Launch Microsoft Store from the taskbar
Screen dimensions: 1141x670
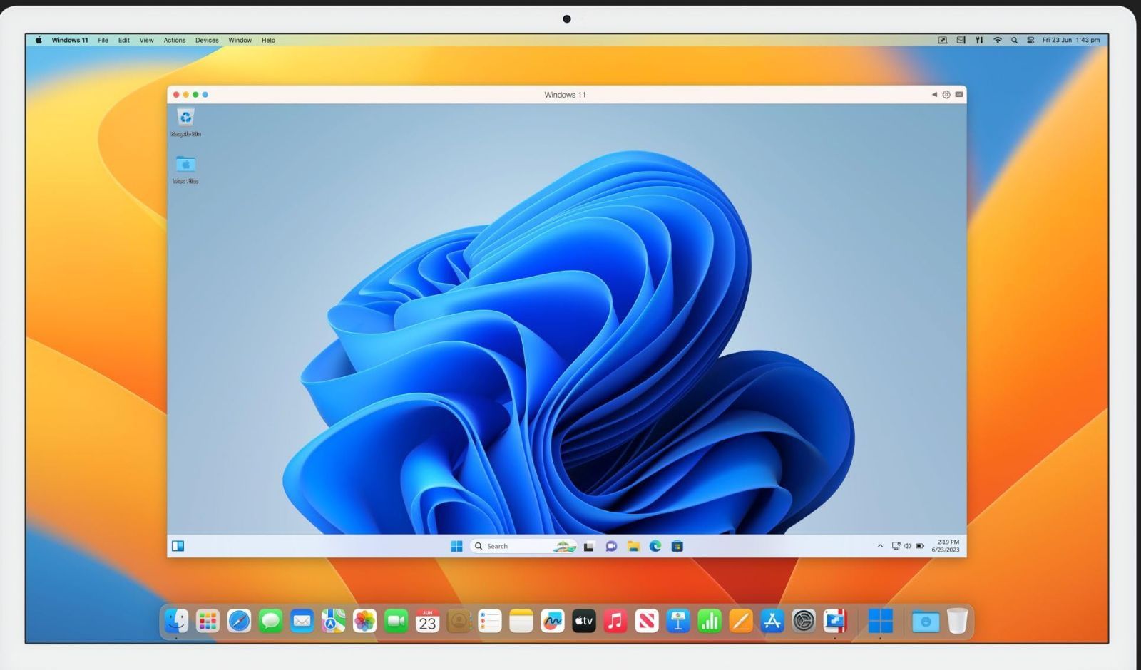pyautogui.click(x=678, y=546)
